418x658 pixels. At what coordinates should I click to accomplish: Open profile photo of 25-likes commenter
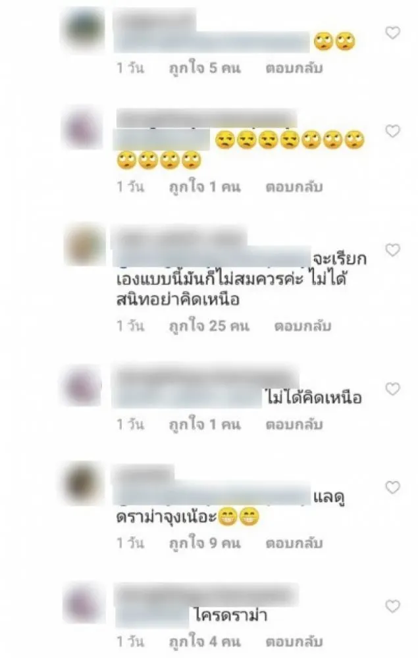pos(84,245)
